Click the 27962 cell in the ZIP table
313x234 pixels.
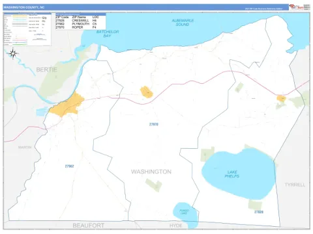point(60,24)
